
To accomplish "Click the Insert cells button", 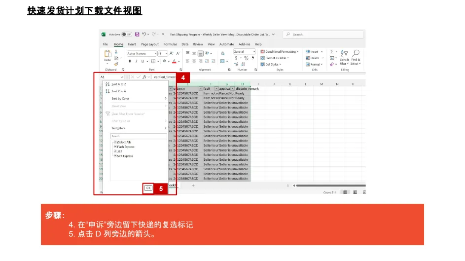I will tap(314, 52).
